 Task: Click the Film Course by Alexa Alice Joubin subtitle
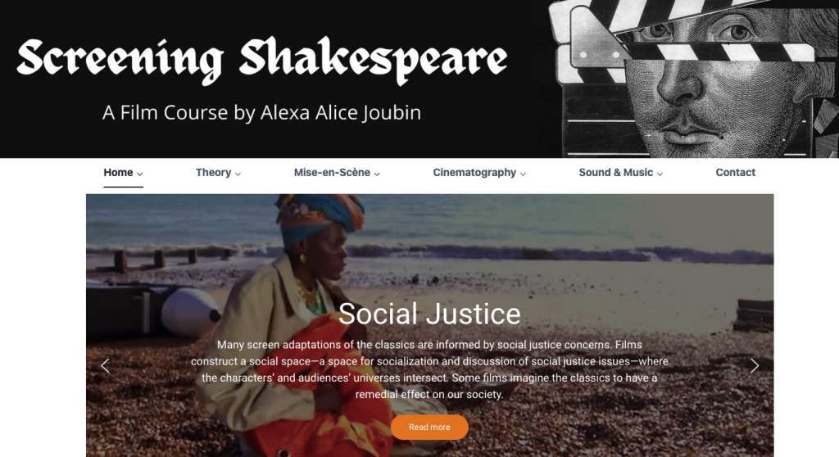[261, 113]
